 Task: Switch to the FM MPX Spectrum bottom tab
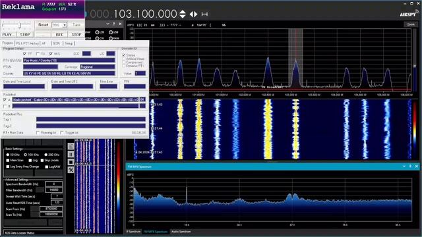point(156,231)
